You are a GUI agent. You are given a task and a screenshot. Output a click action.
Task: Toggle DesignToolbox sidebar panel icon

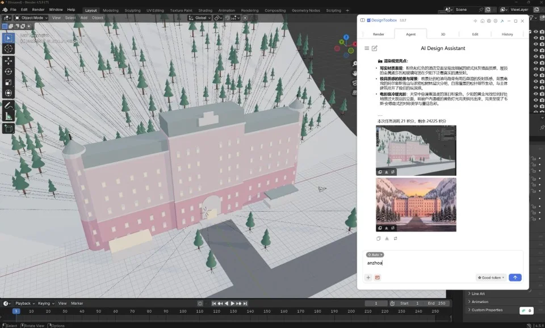click(x=363, y=20)
